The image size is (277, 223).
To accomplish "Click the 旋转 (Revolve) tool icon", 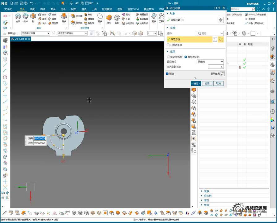I will click(25, 17).
